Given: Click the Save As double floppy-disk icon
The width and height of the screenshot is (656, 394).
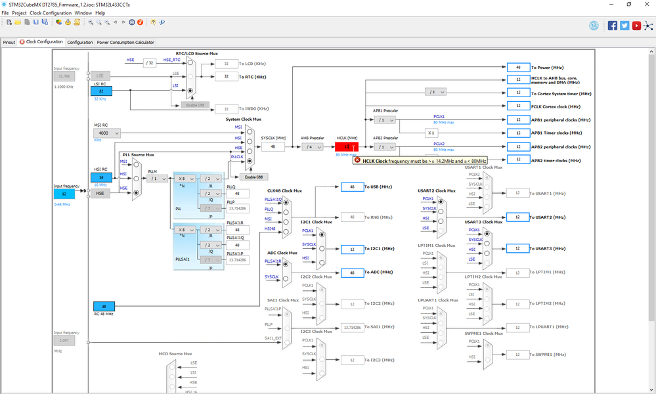Looking at the screenshot, I should tap(45, 22).
